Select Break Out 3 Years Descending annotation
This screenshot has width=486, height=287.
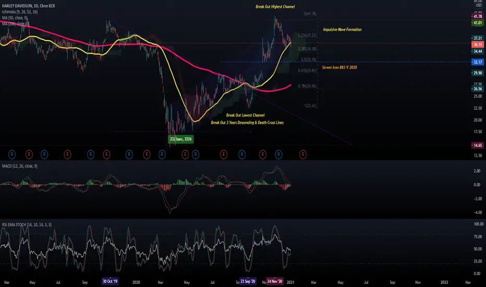(247, 123)
